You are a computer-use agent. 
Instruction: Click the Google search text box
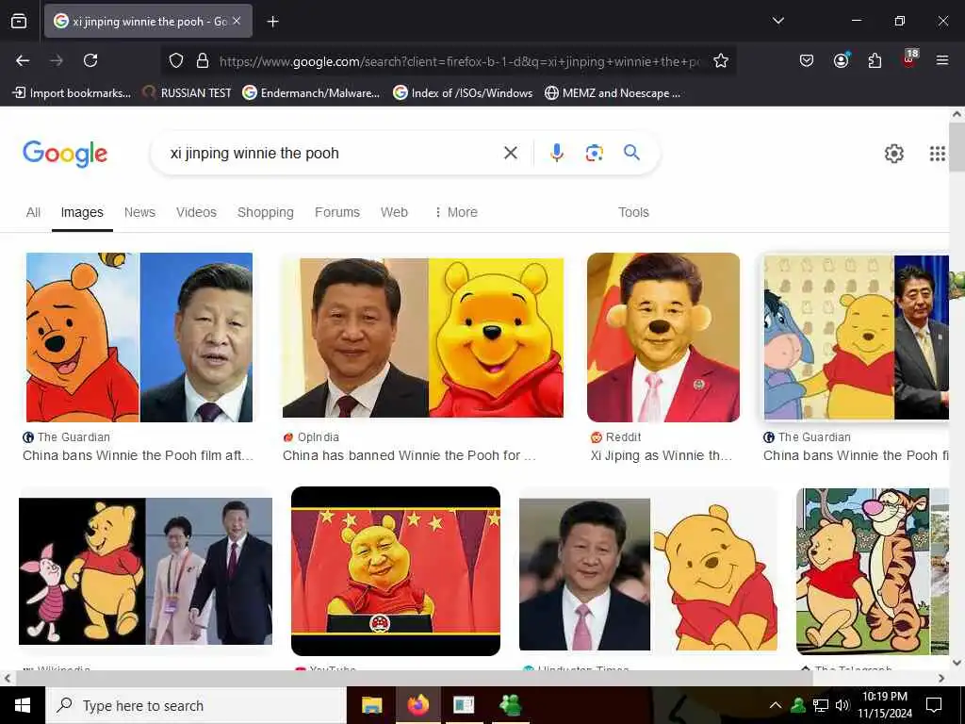tap(333, 153)
